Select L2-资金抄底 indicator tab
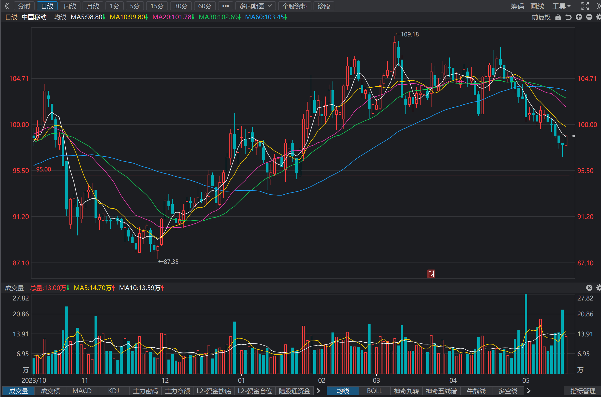Viewport: 601px width, 397px height. (214, 391)
